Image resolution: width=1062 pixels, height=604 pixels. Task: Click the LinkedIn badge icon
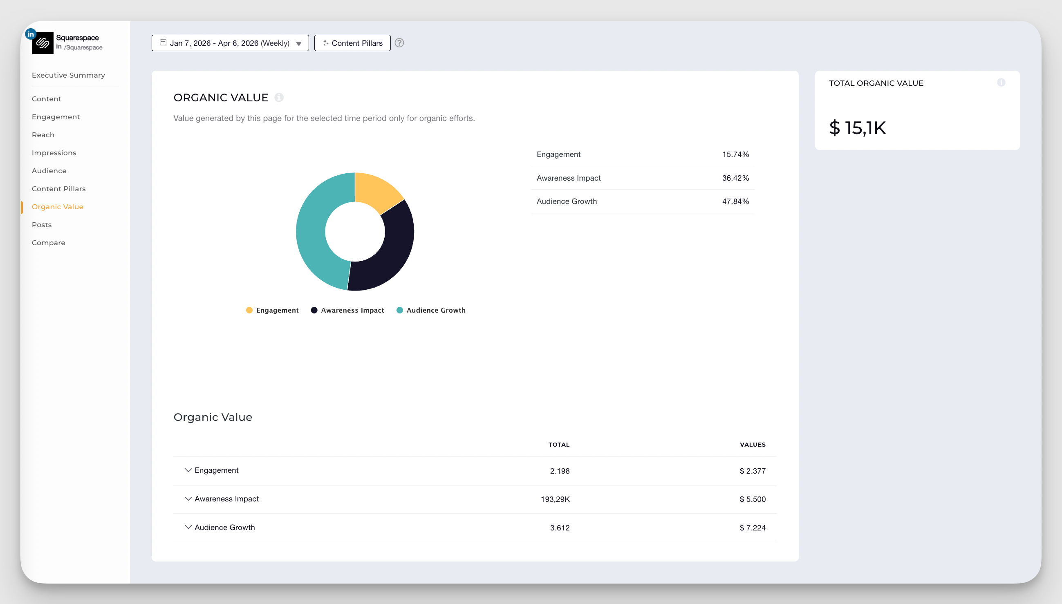coord(31,34)
